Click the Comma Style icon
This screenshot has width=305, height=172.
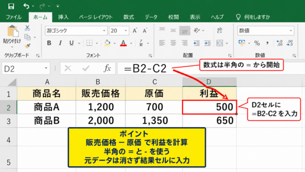[267, 43]
